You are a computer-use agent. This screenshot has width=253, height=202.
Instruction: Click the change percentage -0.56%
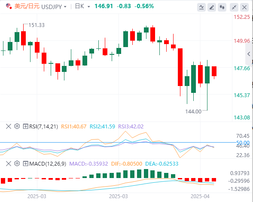(144, 6)
